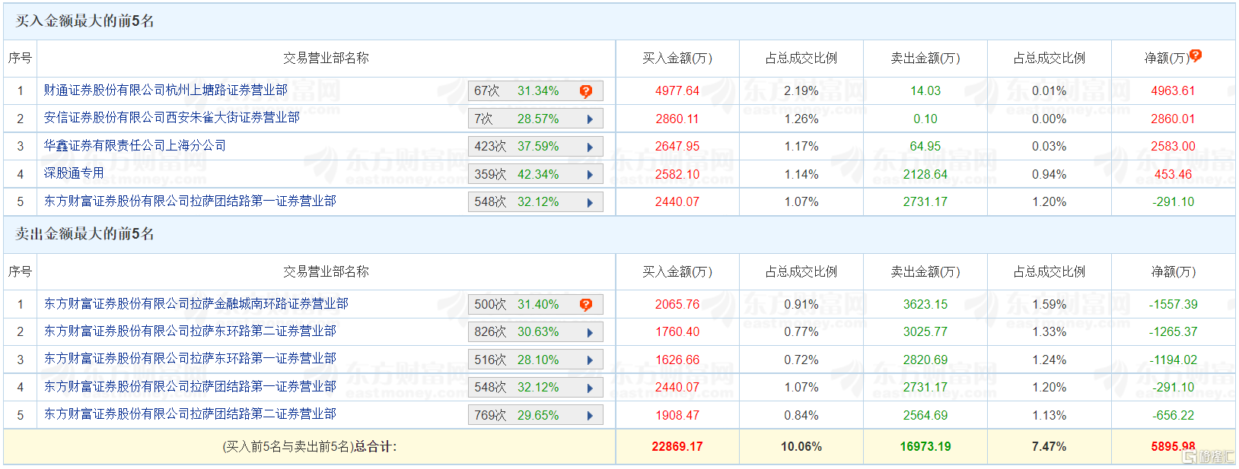Open 东方财富证券拉萨东环路第二证券营业部 link

pos(190,331)
